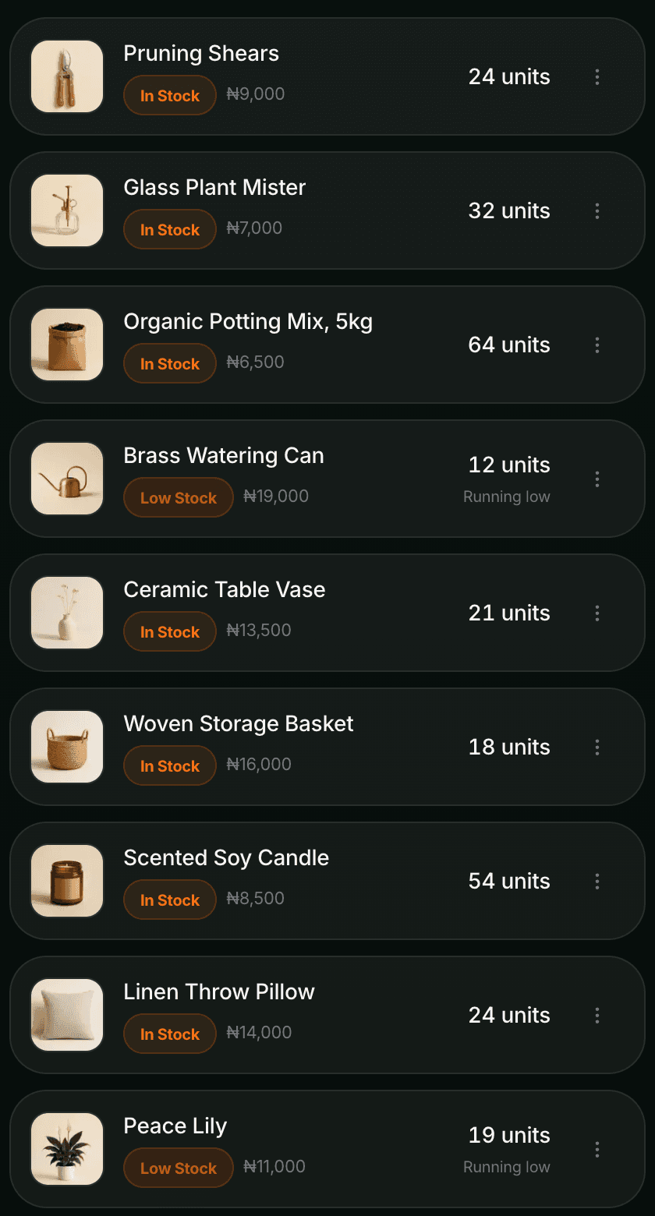This screenshot has width=655, height=1216.
Task: Open the Organic Potting Mix, 5kg title
Action: click(x=248, y=321)
